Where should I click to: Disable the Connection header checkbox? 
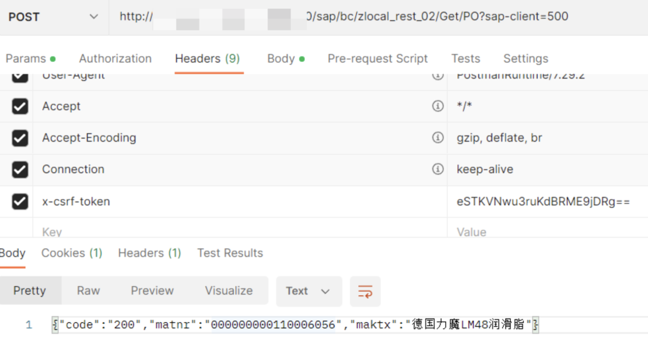(x=20, y=169)
